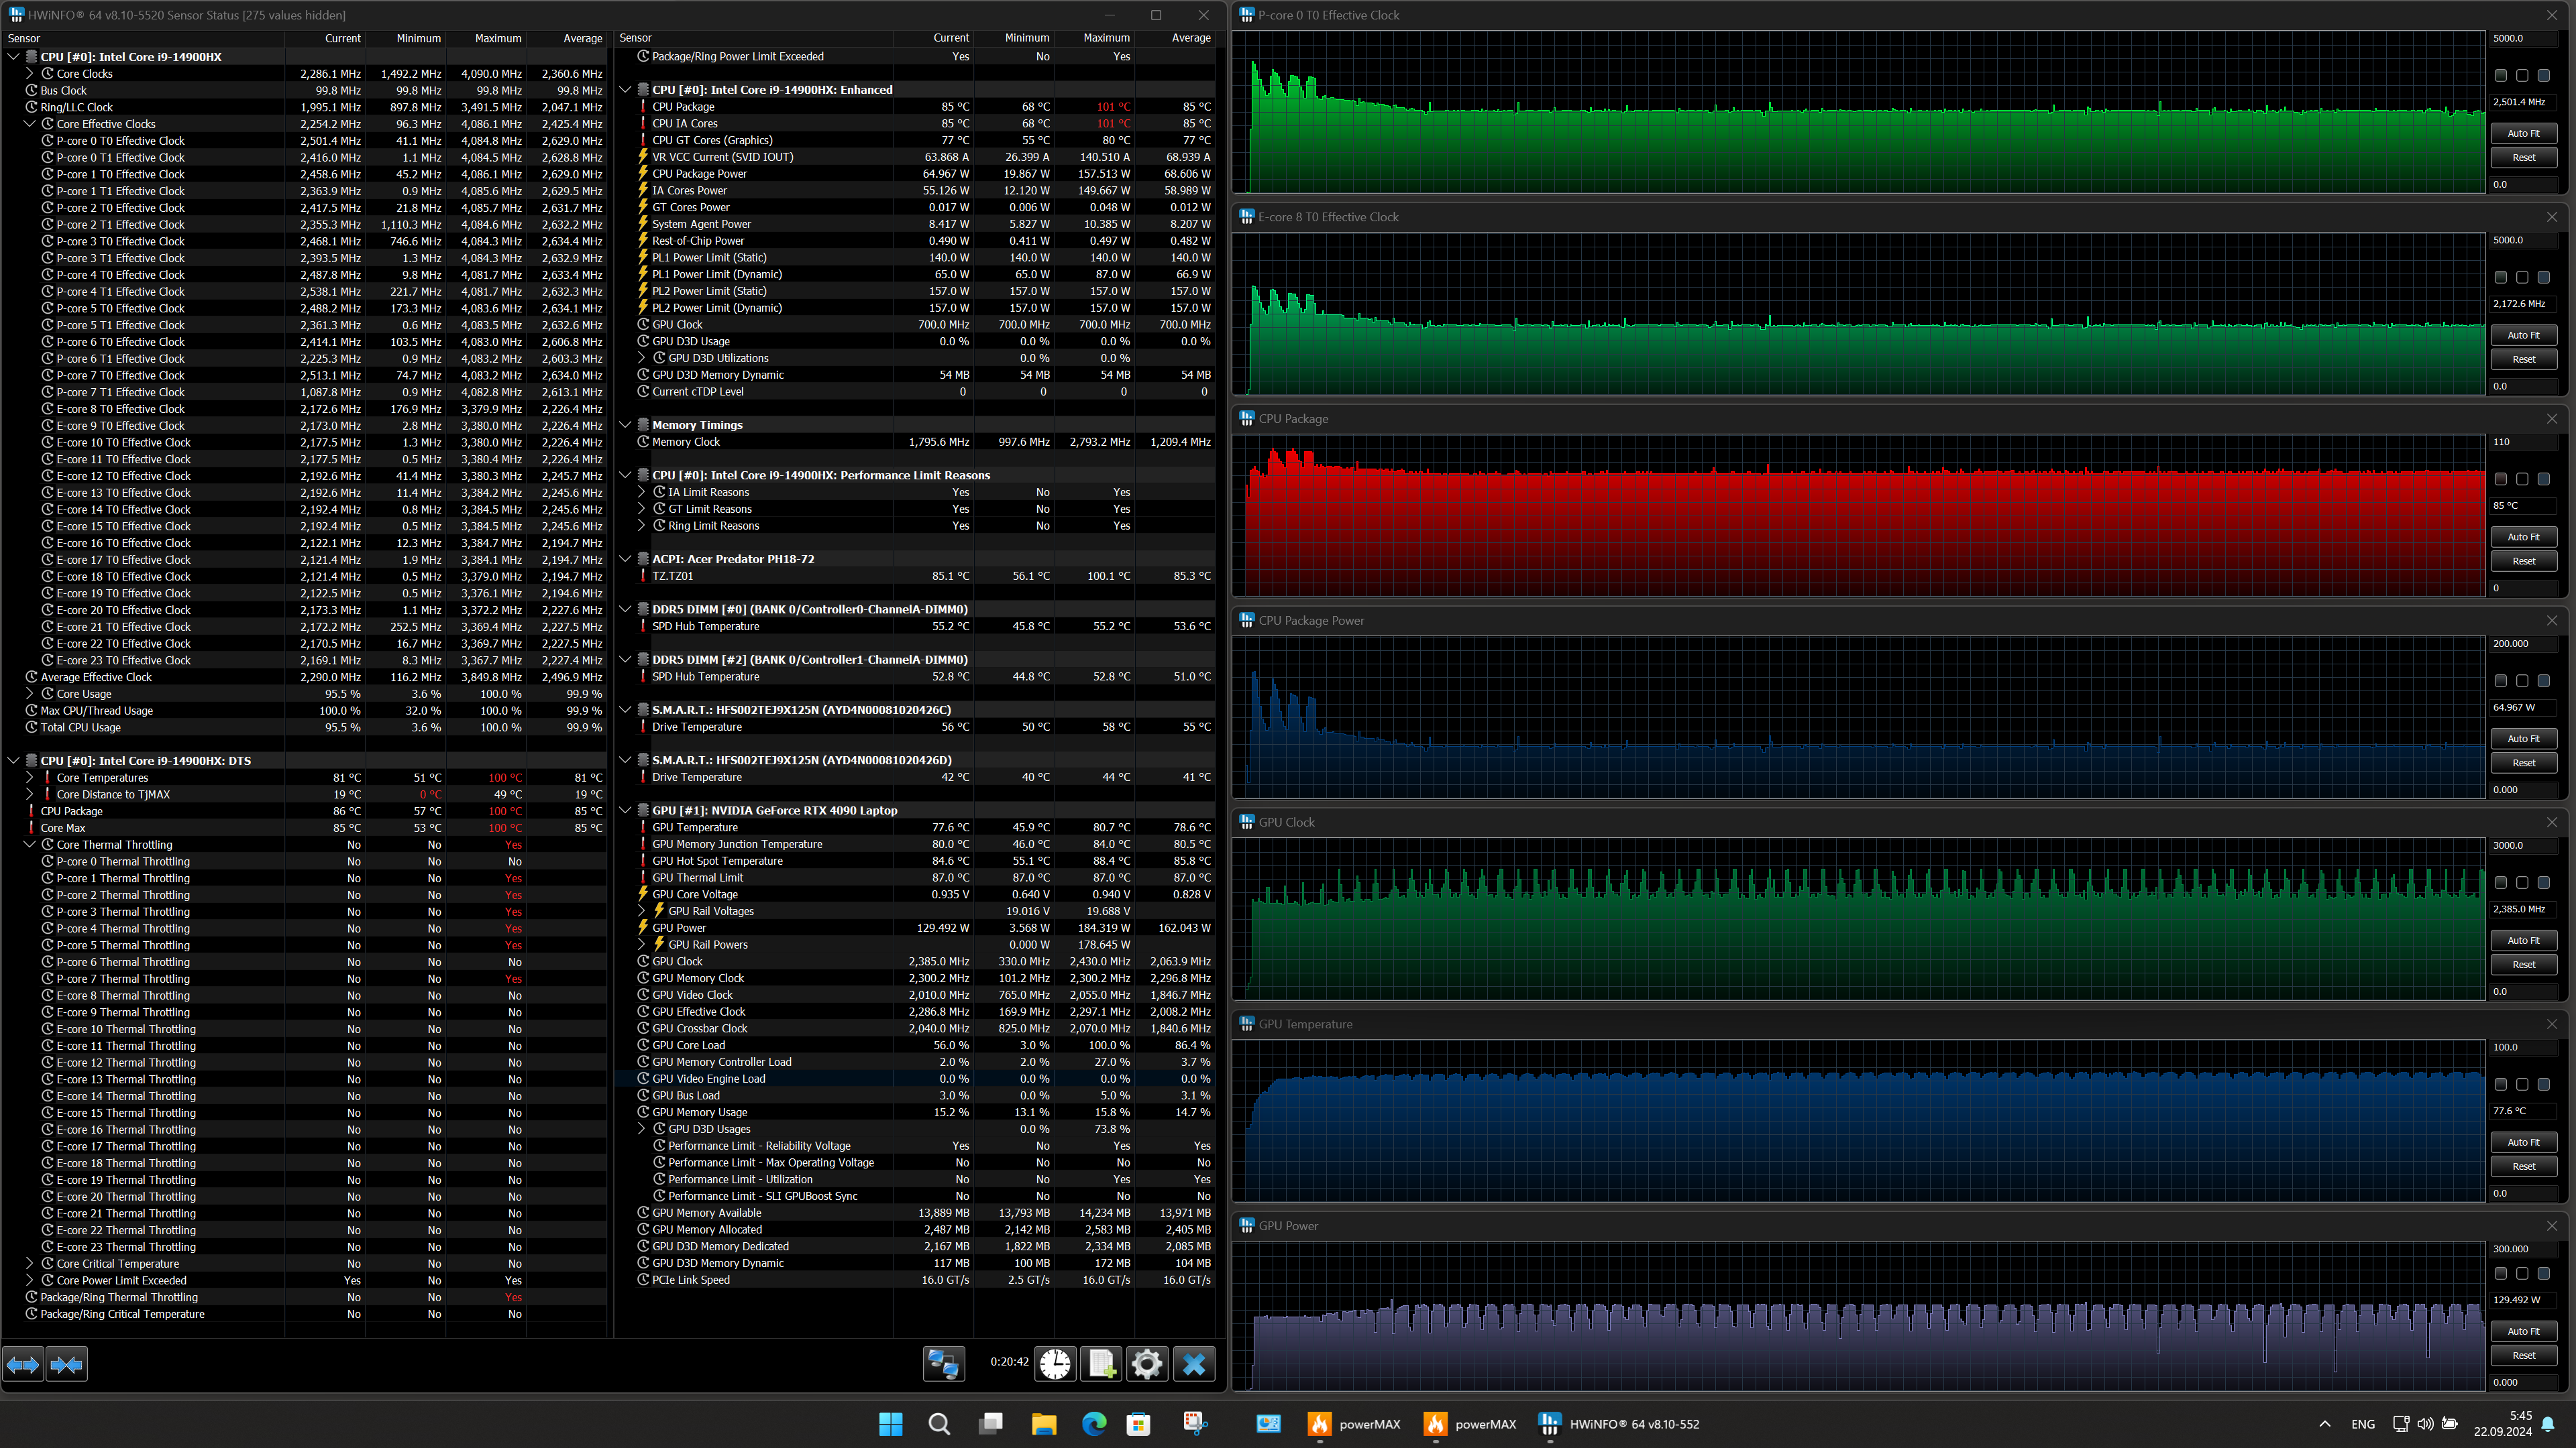Toggle first checkbox in GPU Clock graph
This screenshot has width=2576, height=1448.
(x=2501, y=884)
